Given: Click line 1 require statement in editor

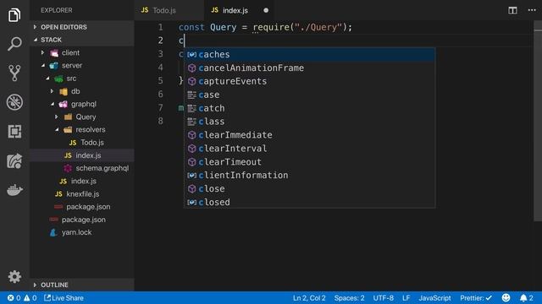Looking at the screenshot, I should (265, 27).
